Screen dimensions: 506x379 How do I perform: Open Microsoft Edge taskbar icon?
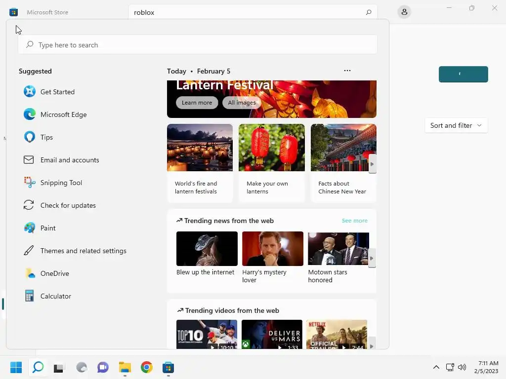(x=82, y=367)
